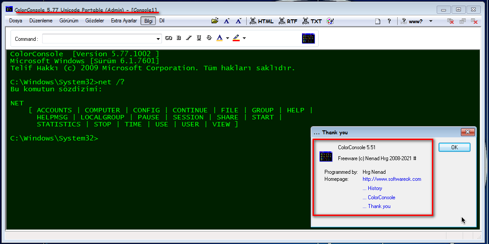Export console output as RTF

pos(288,21)
